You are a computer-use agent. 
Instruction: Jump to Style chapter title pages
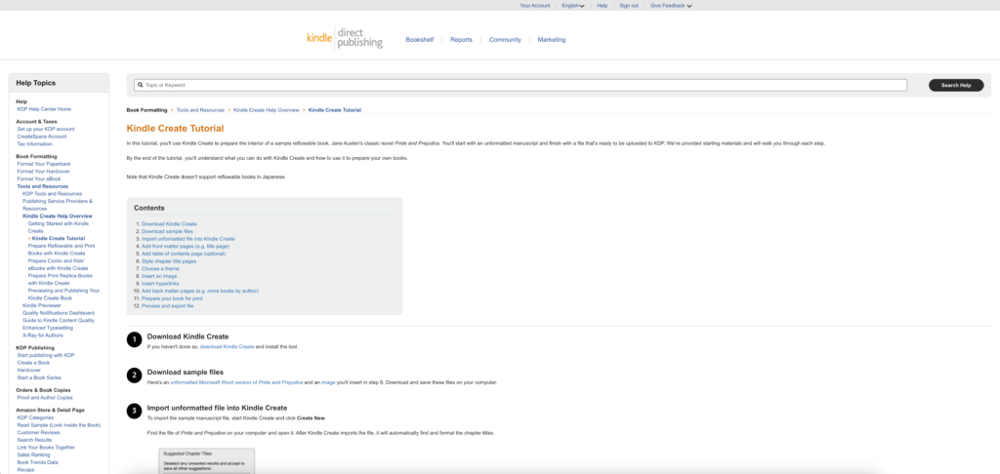click(169, 261)
